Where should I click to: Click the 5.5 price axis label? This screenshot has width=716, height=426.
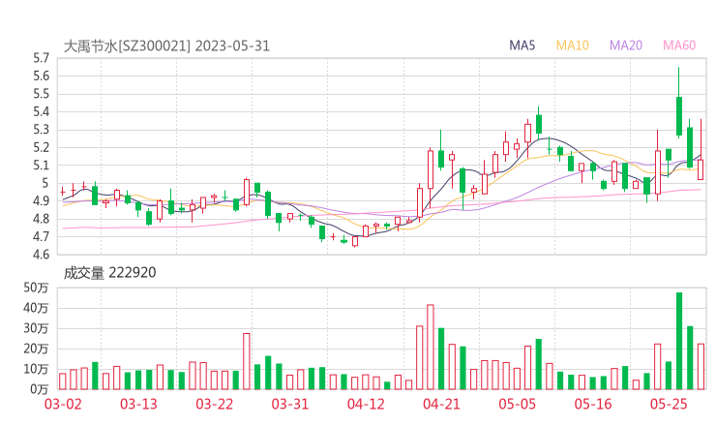coord(41,94)
